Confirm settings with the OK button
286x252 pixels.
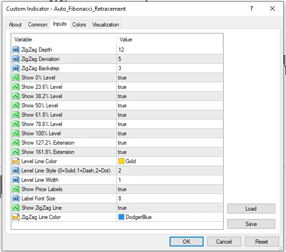point(186,241)
